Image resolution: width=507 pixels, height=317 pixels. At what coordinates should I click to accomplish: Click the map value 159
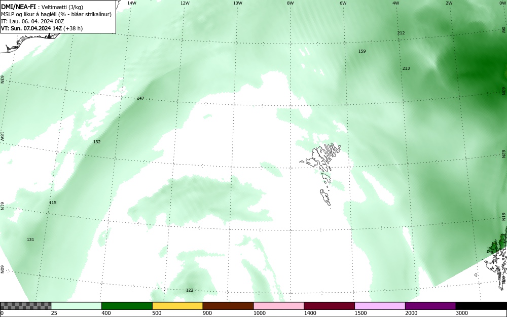(362, 51)
